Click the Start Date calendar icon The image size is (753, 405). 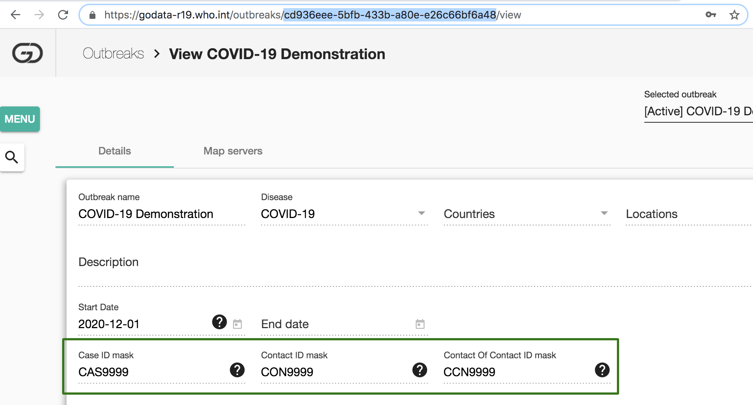click(237, 324)
